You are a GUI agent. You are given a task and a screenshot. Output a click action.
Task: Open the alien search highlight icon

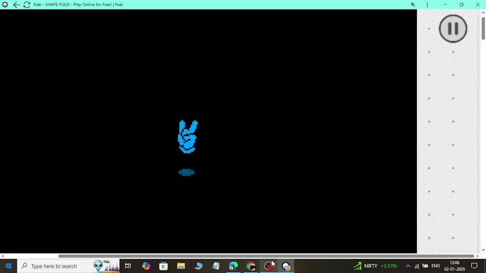(x=106, y=266)
